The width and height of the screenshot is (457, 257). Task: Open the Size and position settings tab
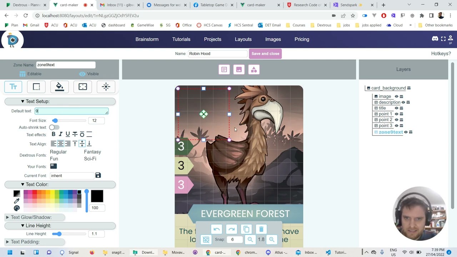tap(83, 87)
